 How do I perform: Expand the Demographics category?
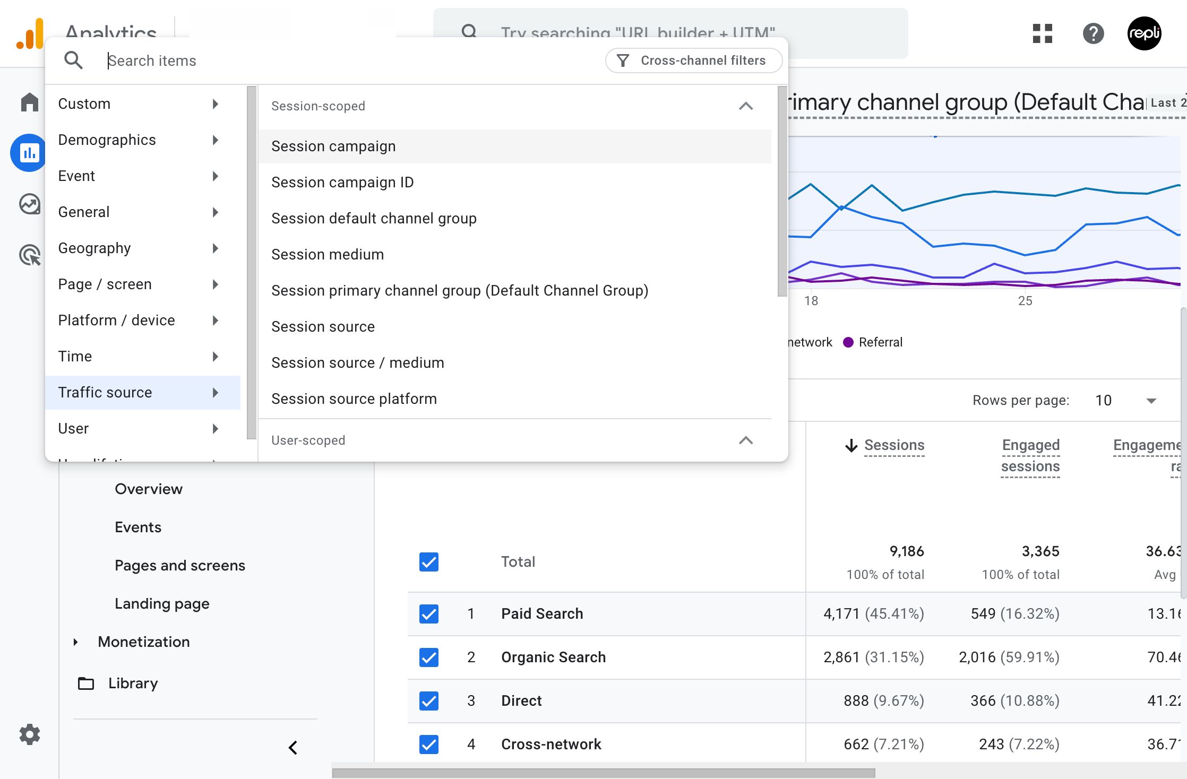143,140
